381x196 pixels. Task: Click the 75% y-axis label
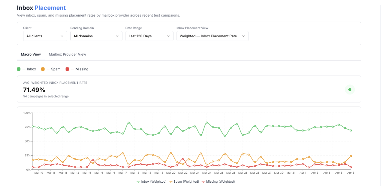[27, 127]
